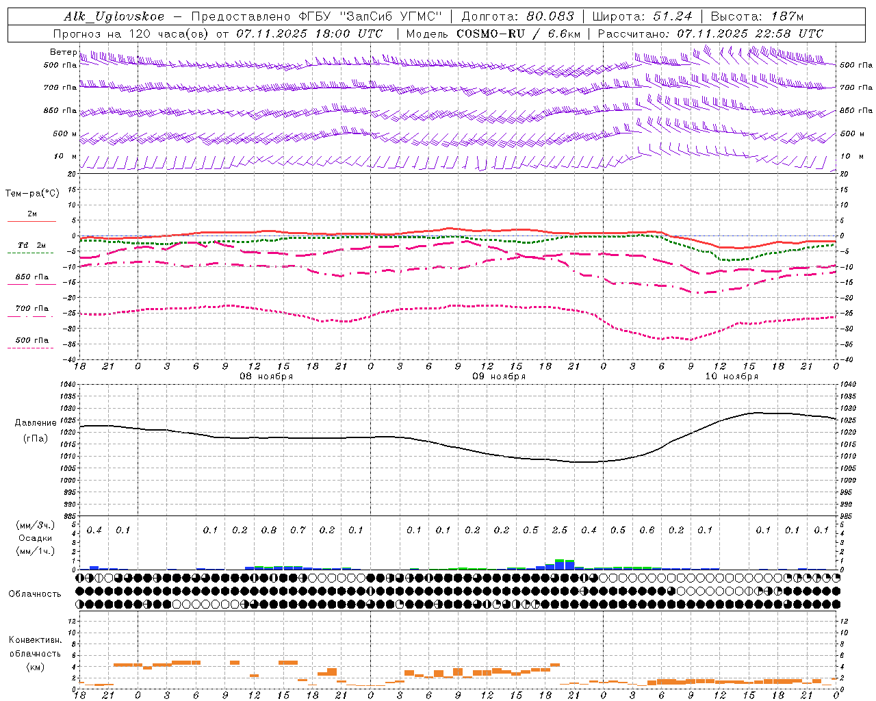Click the Высота: 187м value
This screenshot has width=876, height=701.
pyautogui.click(x=757, y=16)
